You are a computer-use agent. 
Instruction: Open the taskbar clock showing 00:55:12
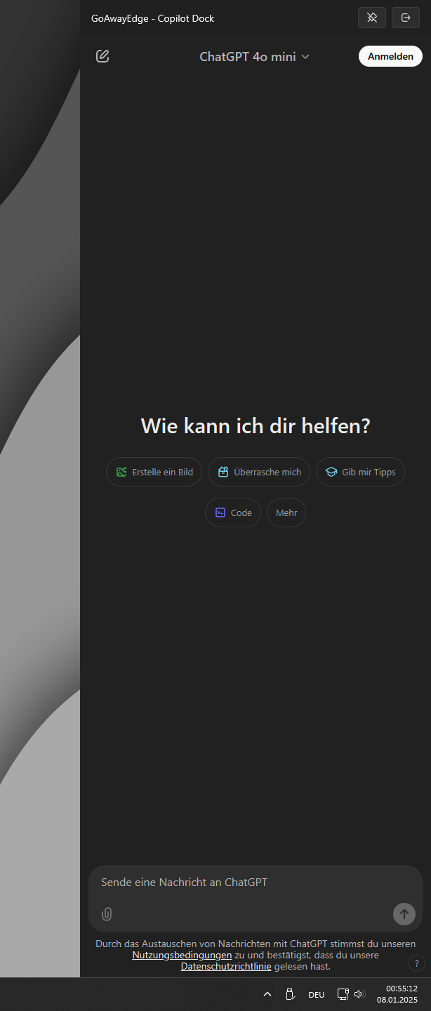tap(397, 994)
